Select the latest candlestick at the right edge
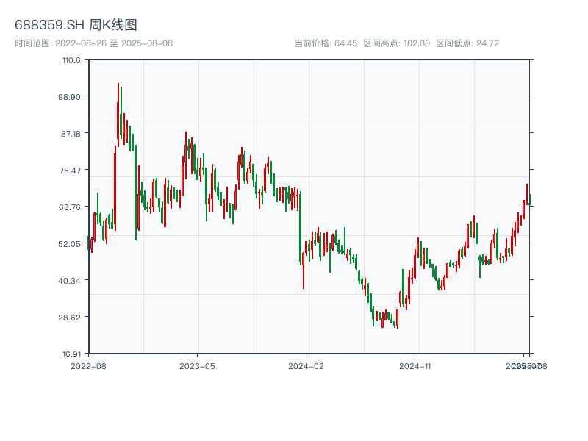 point(528,198)
